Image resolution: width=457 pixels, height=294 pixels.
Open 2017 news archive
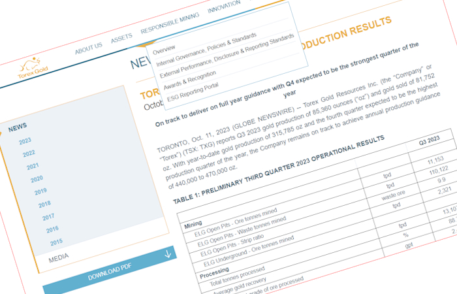click(48, 217)
